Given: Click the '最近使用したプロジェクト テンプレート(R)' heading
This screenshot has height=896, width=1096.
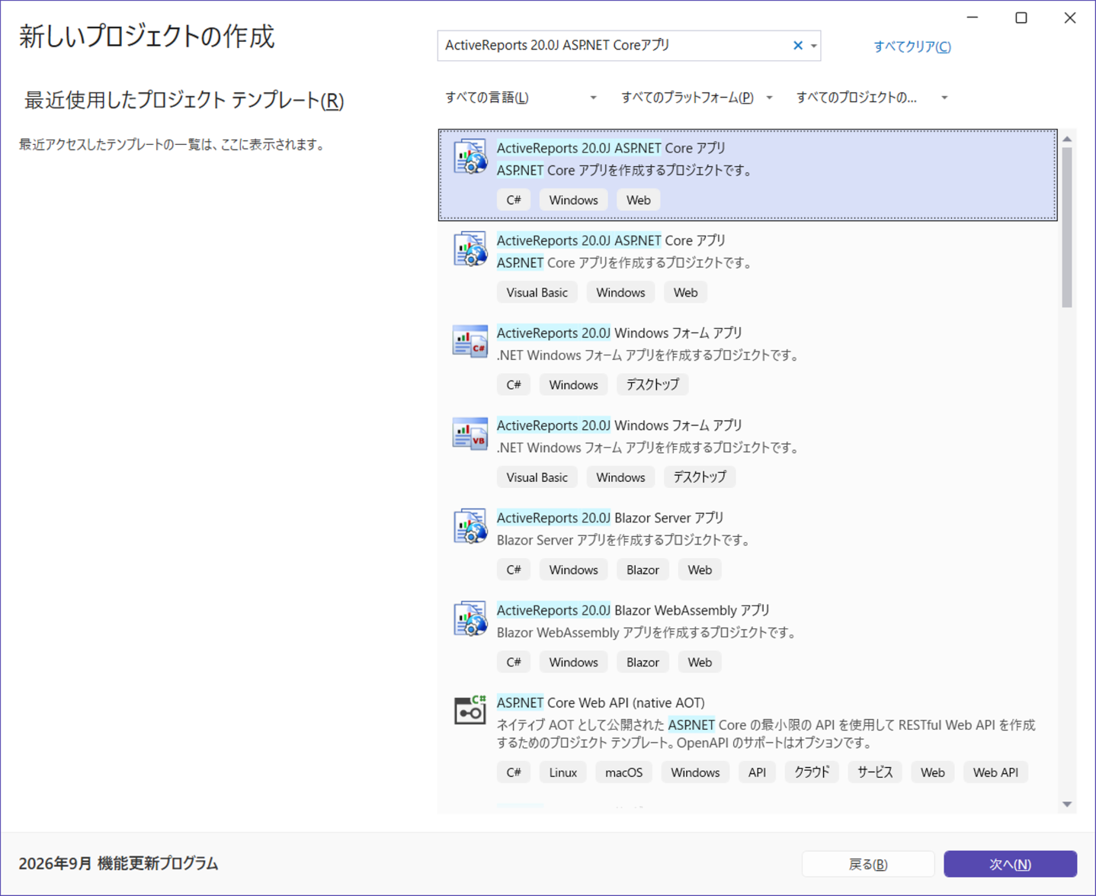Looking at the screenshot, I should 184,101.
